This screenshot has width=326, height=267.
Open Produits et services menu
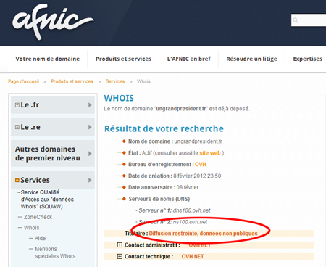(x=123, y=59)
